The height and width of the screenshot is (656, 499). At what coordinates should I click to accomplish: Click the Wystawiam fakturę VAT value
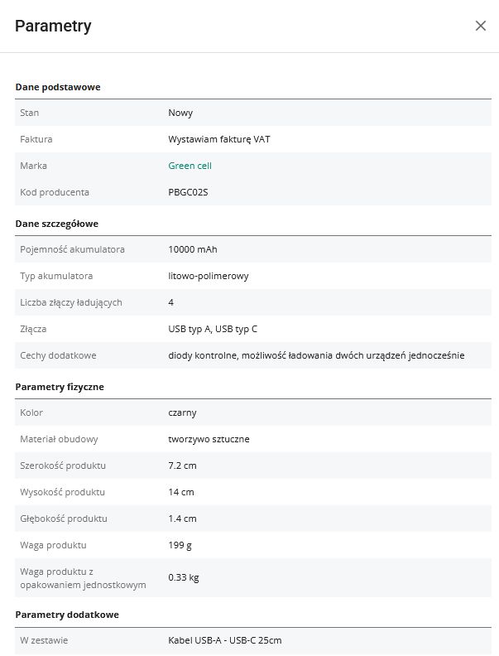[x=218, y=139]
